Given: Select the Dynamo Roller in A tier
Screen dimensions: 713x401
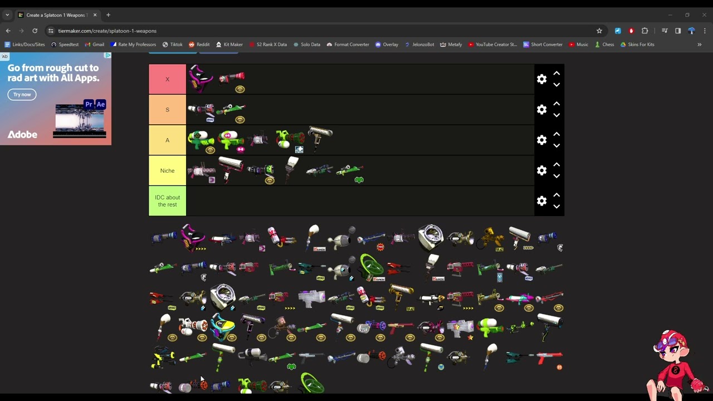Looking at the screenshot, I should (320, 140).
